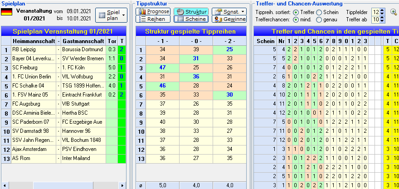Click the average 5,0 cell
Viewport: 399px width, 189px height.
[x=163, y=185]
